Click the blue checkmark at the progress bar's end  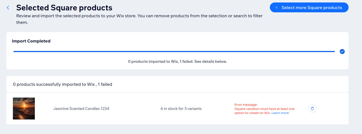pyautogui.click(x=342, y=52)
